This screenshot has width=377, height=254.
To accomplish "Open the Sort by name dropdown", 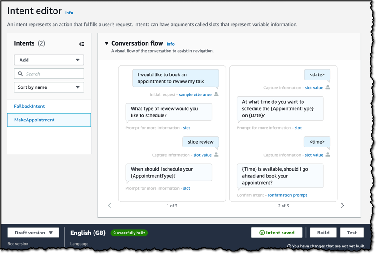I will pos(49,87).
